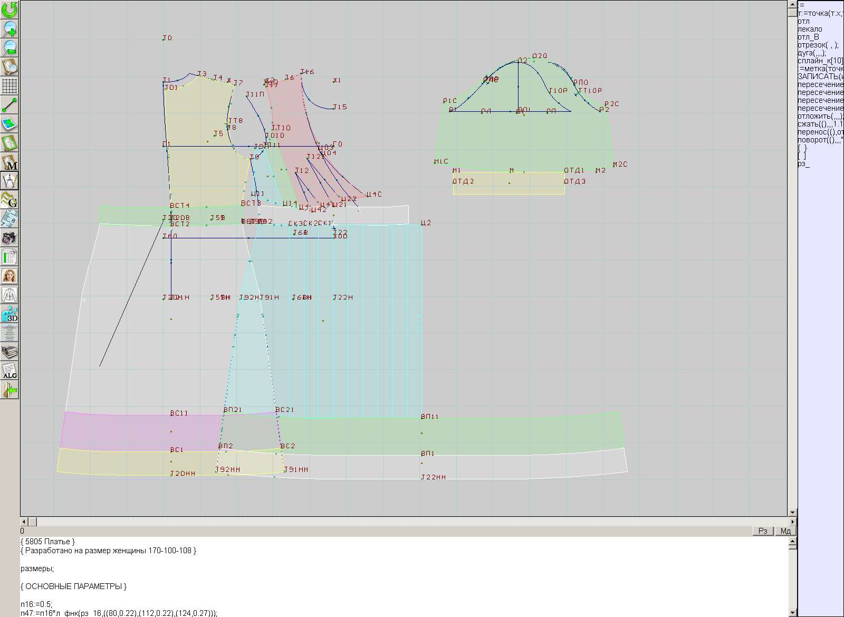This screenshot has width=844, height=617.
Task: Click the green refresh arrow icon
Action: point(9,9)
